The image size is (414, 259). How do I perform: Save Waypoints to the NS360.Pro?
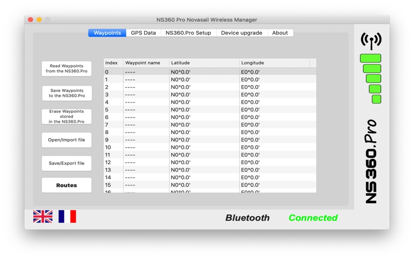tap(67, 93)
